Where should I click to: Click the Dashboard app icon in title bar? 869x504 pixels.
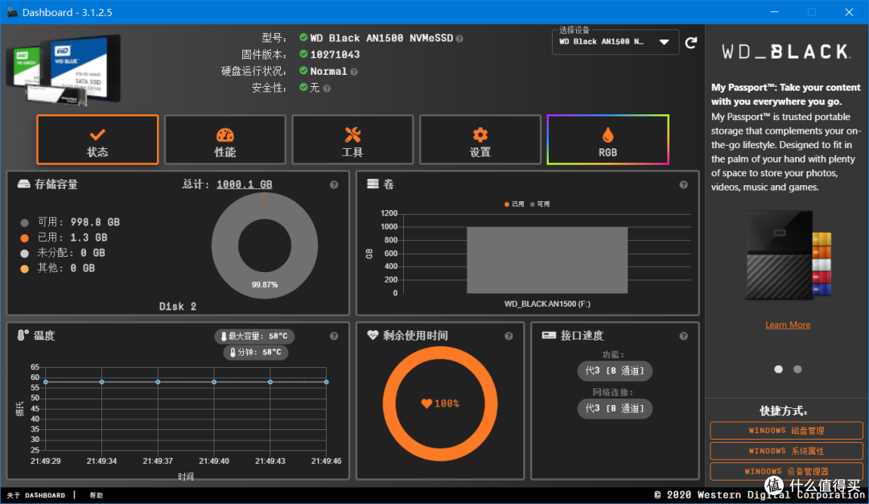[11, 11]
